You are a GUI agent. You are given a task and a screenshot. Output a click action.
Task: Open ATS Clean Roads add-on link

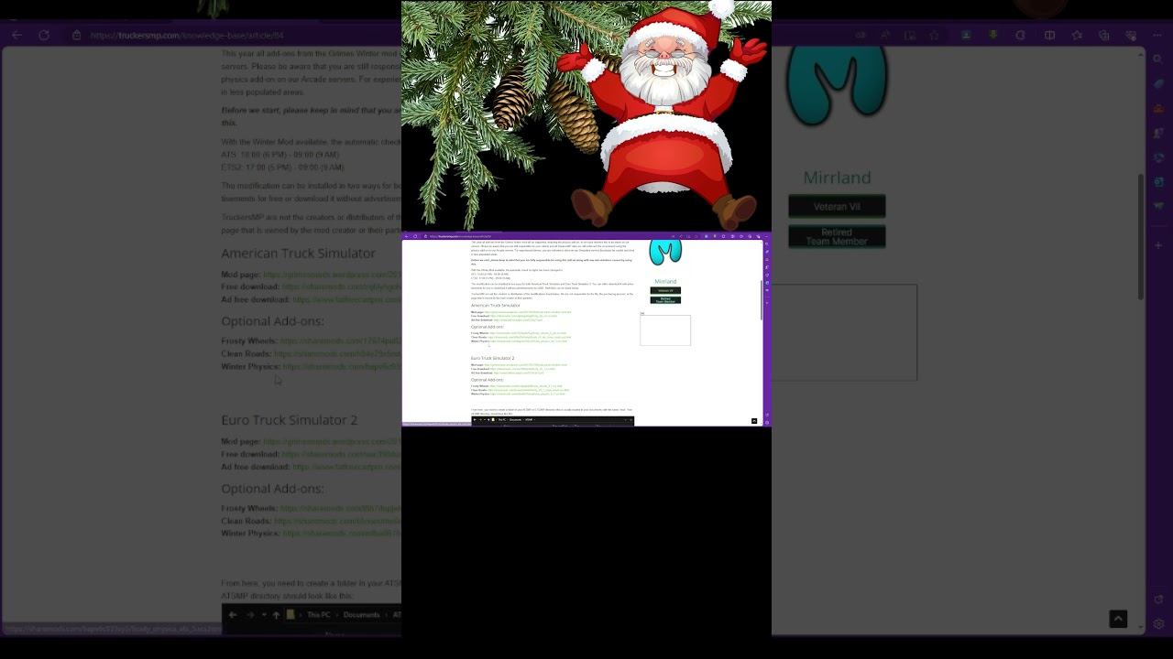(x=529, y=337)
